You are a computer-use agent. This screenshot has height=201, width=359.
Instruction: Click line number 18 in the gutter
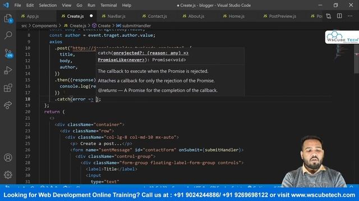[27, 99]
